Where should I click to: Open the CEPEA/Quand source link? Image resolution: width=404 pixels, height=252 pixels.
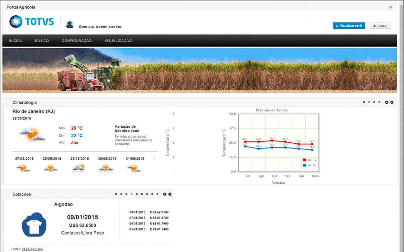32,249
